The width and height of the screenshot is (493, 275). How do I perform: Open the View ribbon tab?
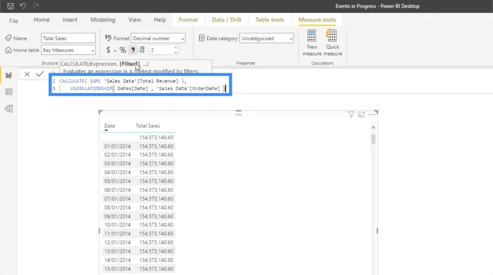pos(134,20)
